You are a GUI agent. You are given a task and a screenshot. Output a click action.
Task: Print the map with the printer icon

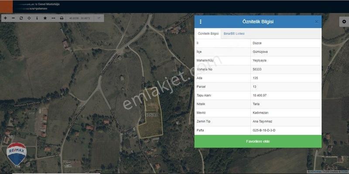point(62,18)
